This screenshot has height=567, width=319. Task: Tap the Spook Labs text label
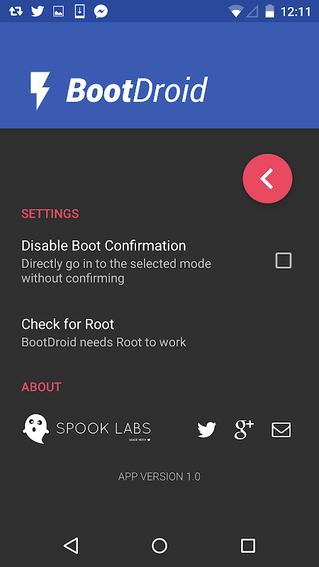point(103,429)
